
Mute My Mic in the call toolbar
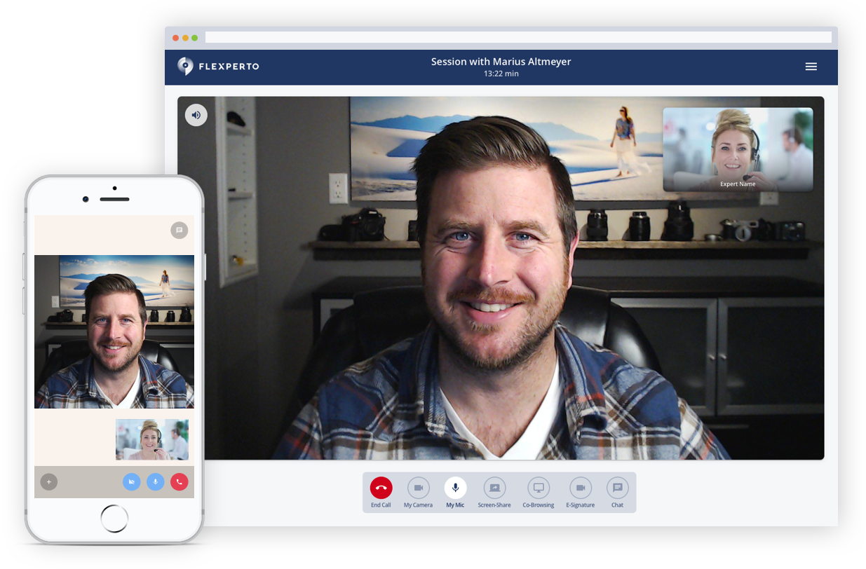click(455, 488)
